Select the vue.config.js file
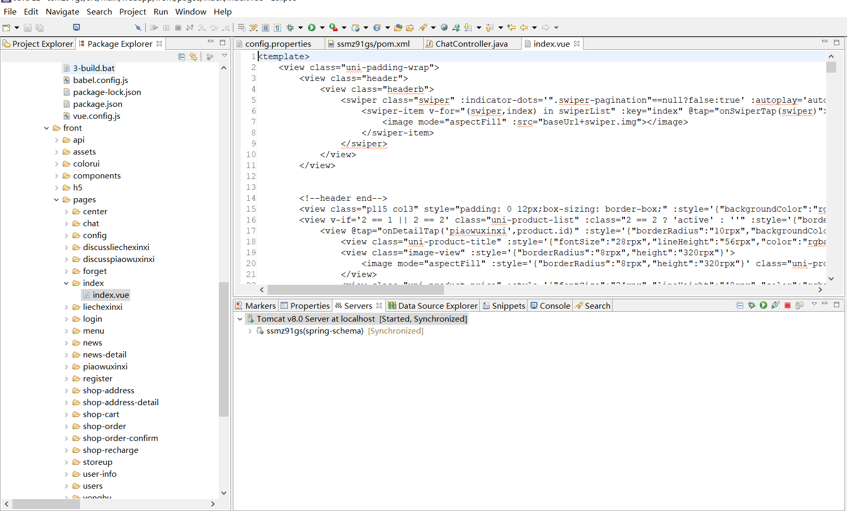This screenshot has height=511, width=847. coord(96,116)
